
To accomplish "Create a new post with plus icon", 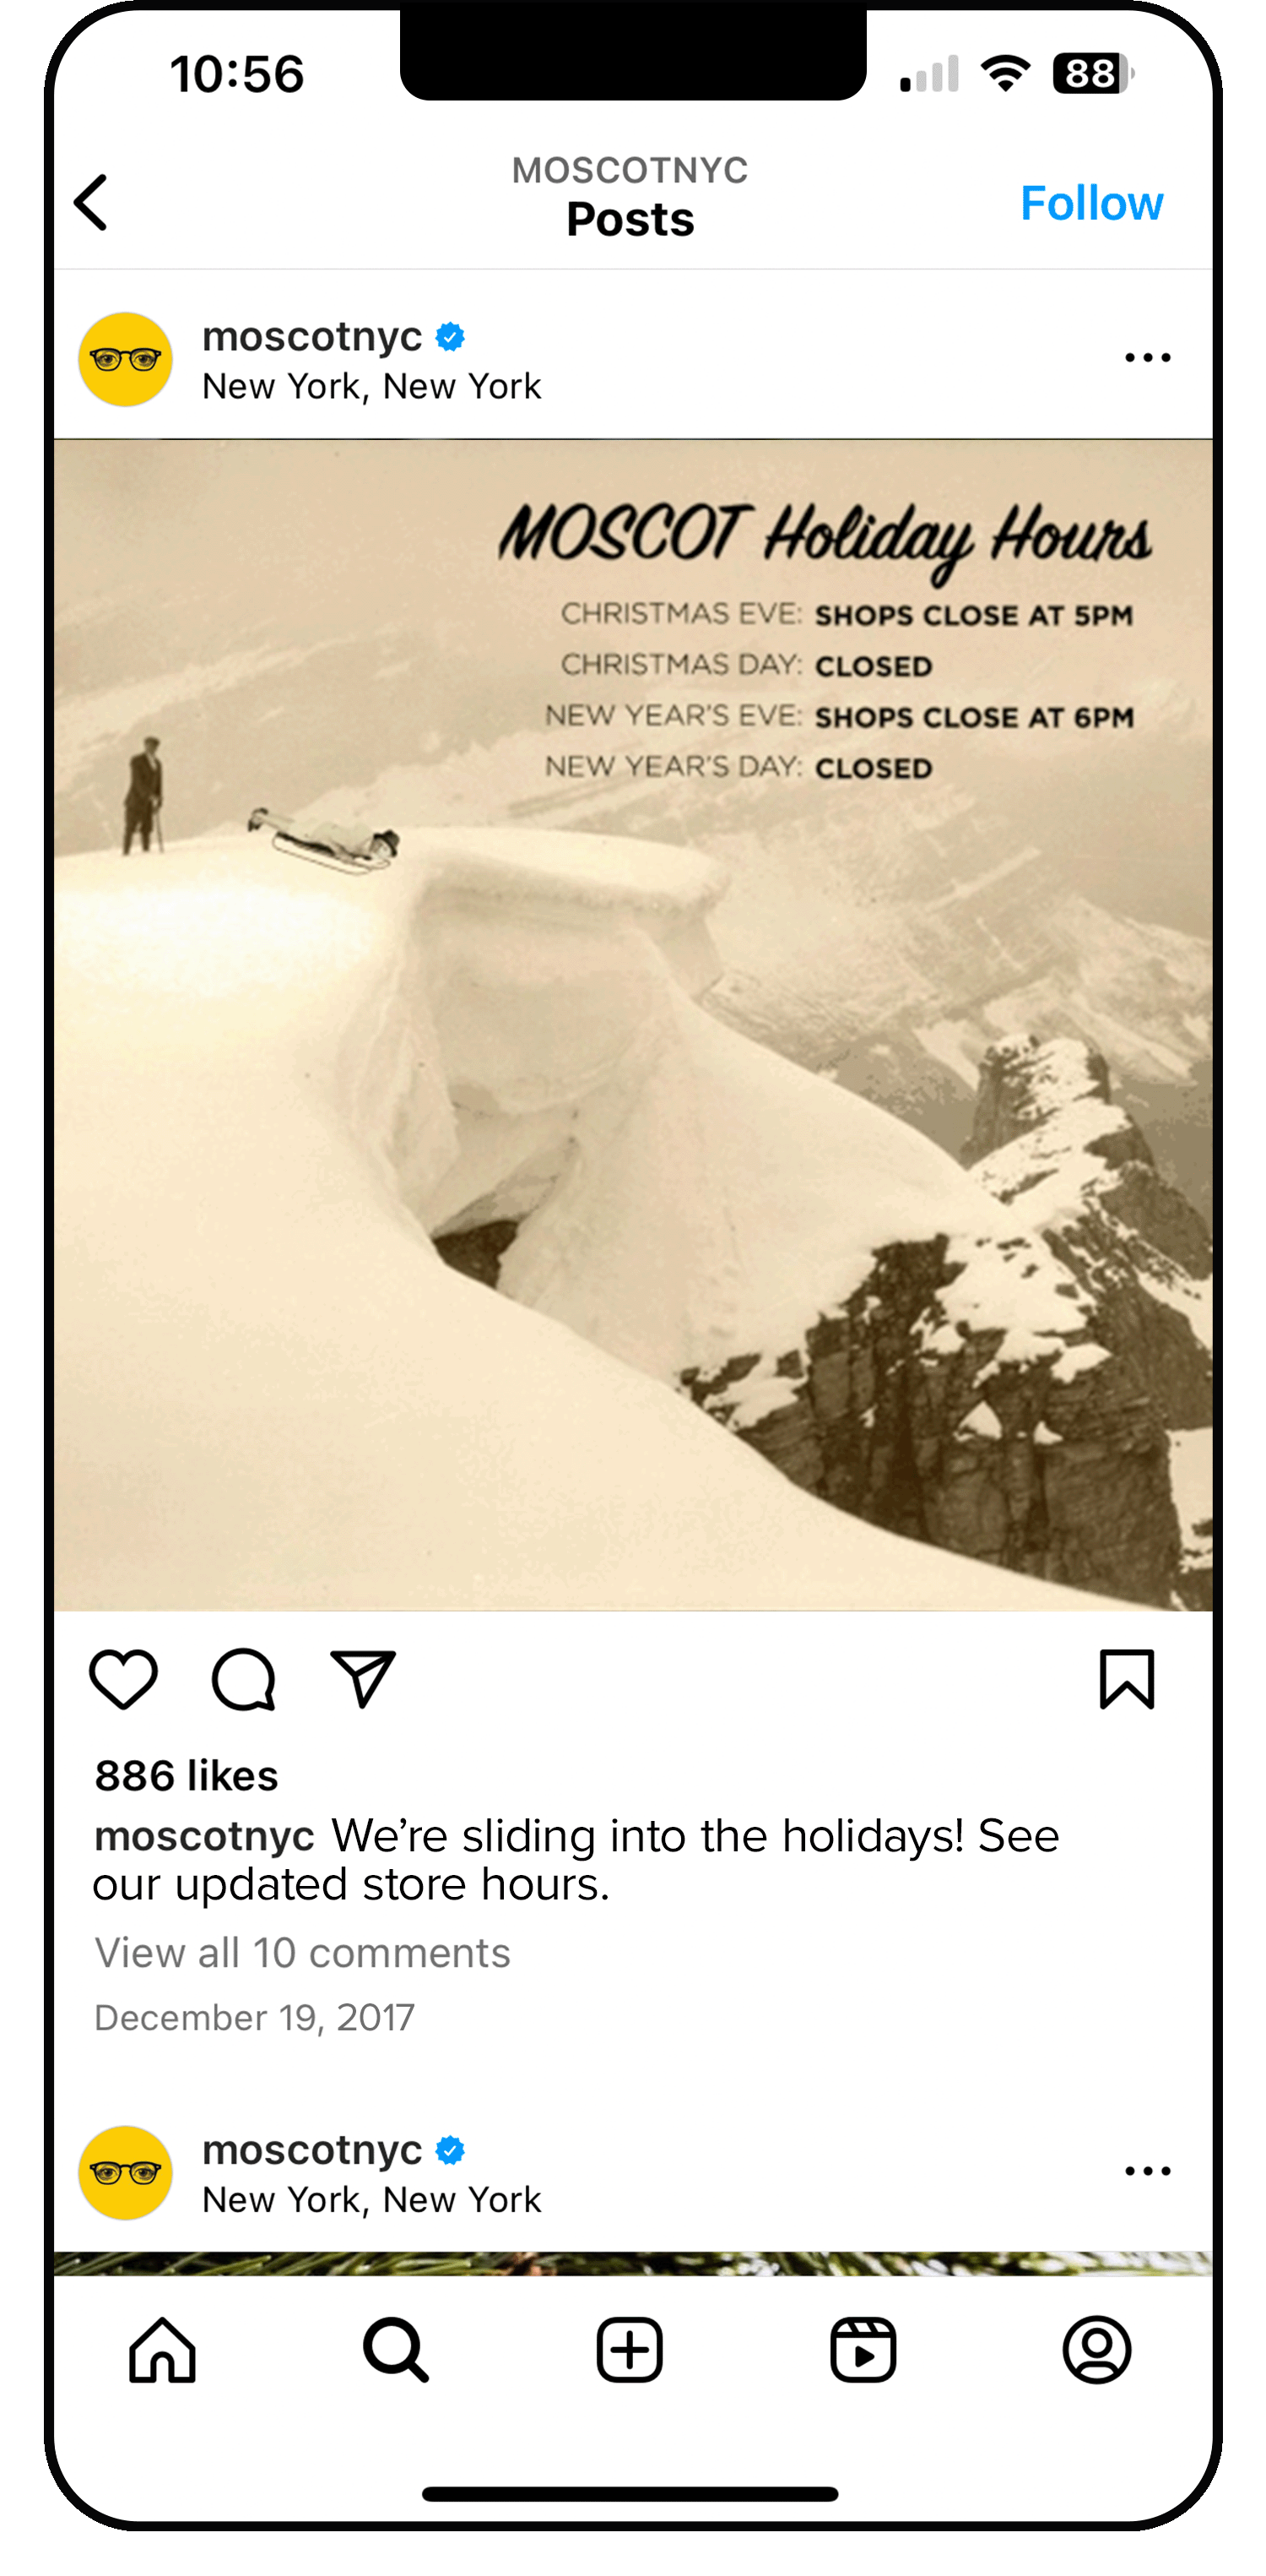I will coord(630,2350).
